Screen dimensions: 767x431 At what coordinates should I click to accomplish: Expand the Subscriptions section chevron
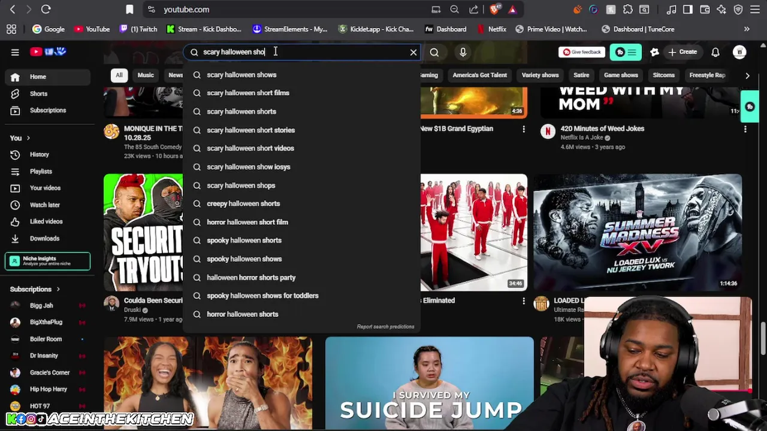[58, 289]
